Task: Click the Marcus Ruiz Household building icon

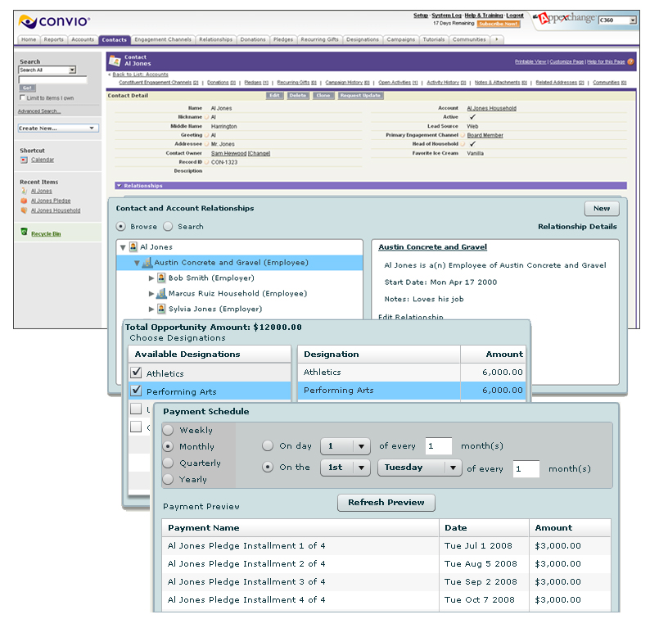Action: pos(161,293)
